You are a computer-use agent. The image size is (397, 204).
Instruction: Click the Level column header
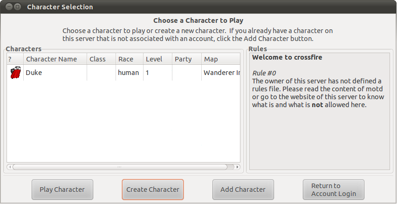click(x=154, y=59)
